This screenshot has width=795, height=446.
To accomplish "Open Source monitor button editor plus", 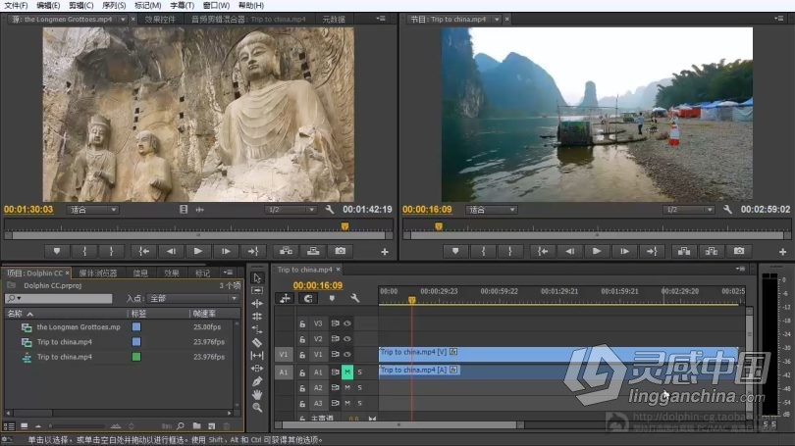I will click(385, 252).
